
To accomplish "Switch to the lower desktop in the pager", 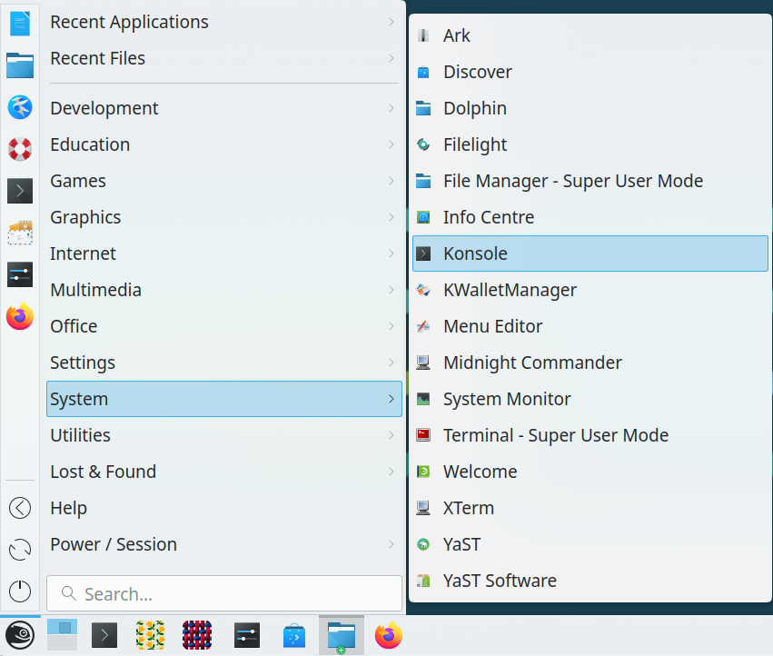I will click(62, 642).
